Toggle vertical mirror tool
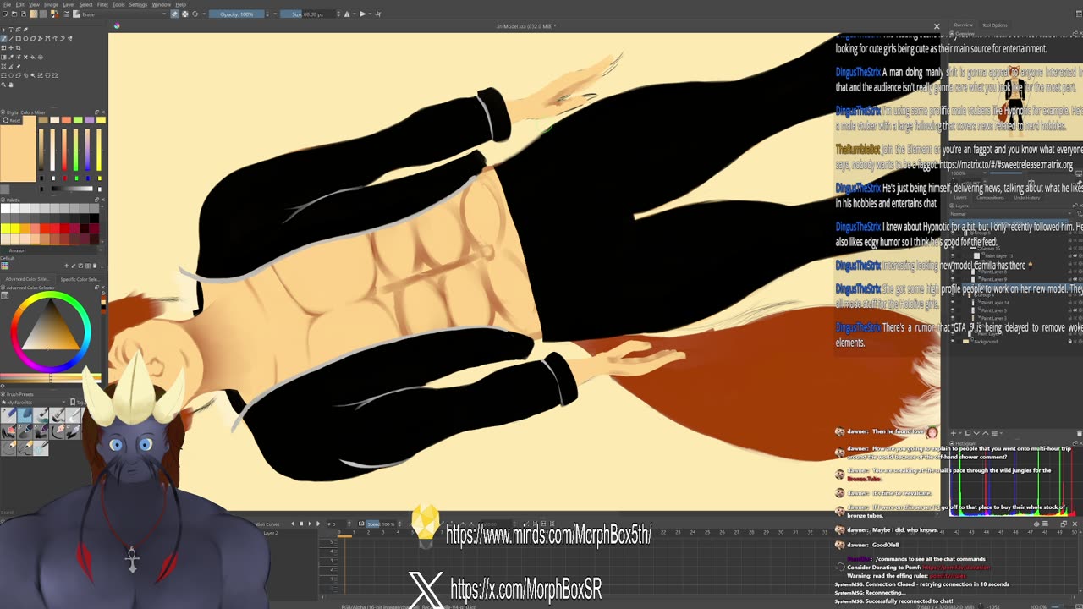1083x609 pixels. [362, 14]
